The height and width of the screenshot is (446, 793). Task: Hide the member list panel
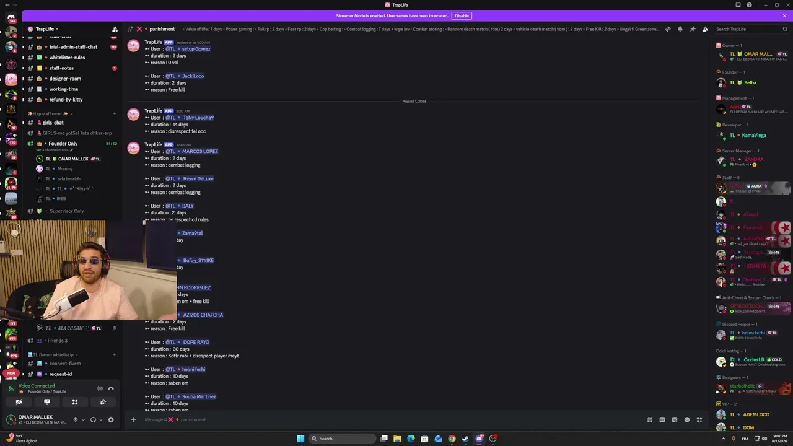[x=705, y=29]
